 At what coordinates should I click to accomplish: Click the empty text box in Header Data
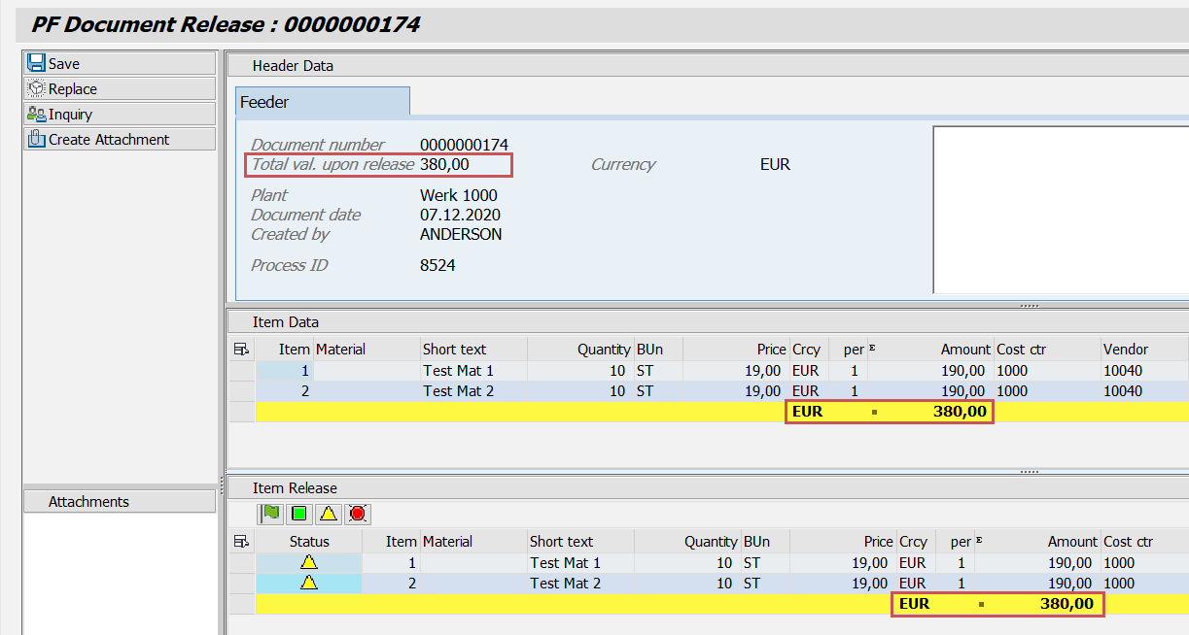click(1060, 209)
